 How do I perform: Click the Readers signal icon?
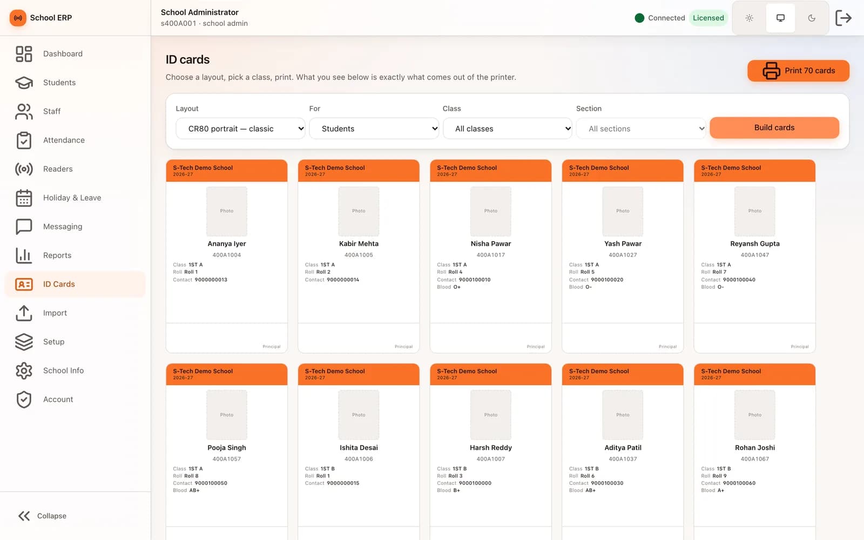[x=24, y=169]
